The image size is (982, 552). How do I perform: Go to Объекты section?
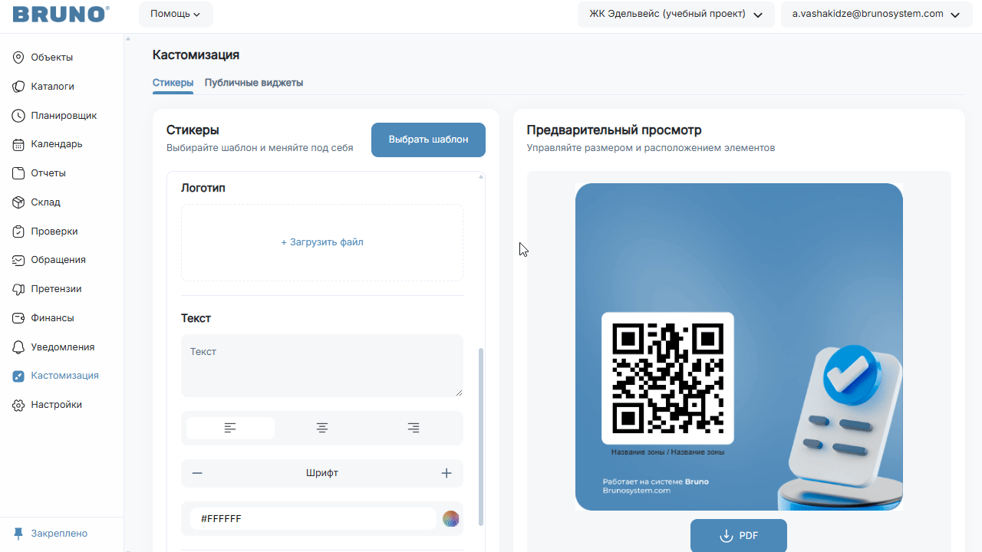[52, 58]
